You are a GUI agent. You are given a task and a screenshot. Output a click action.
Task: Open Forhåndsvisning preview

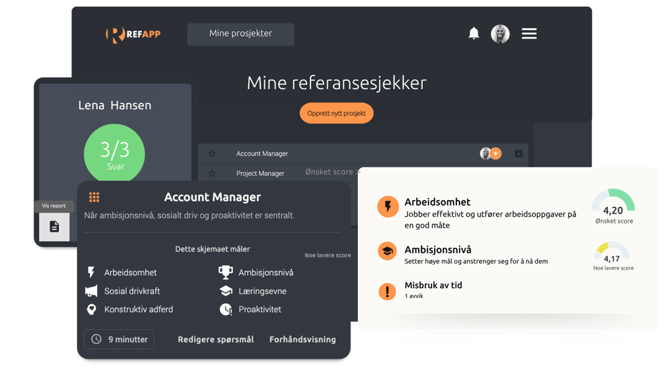(x=302, y=339)
